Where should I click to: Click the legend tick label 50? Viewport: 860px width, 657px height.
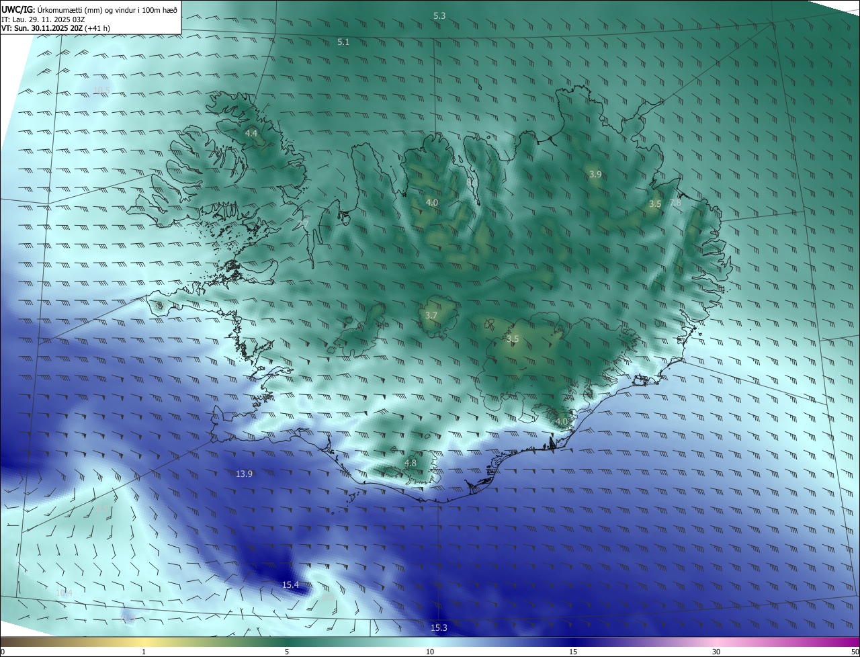click(855, 652)
